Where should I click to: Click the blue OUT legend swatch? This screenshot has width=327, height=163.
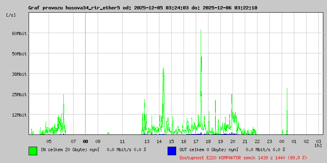pos(172,150)
